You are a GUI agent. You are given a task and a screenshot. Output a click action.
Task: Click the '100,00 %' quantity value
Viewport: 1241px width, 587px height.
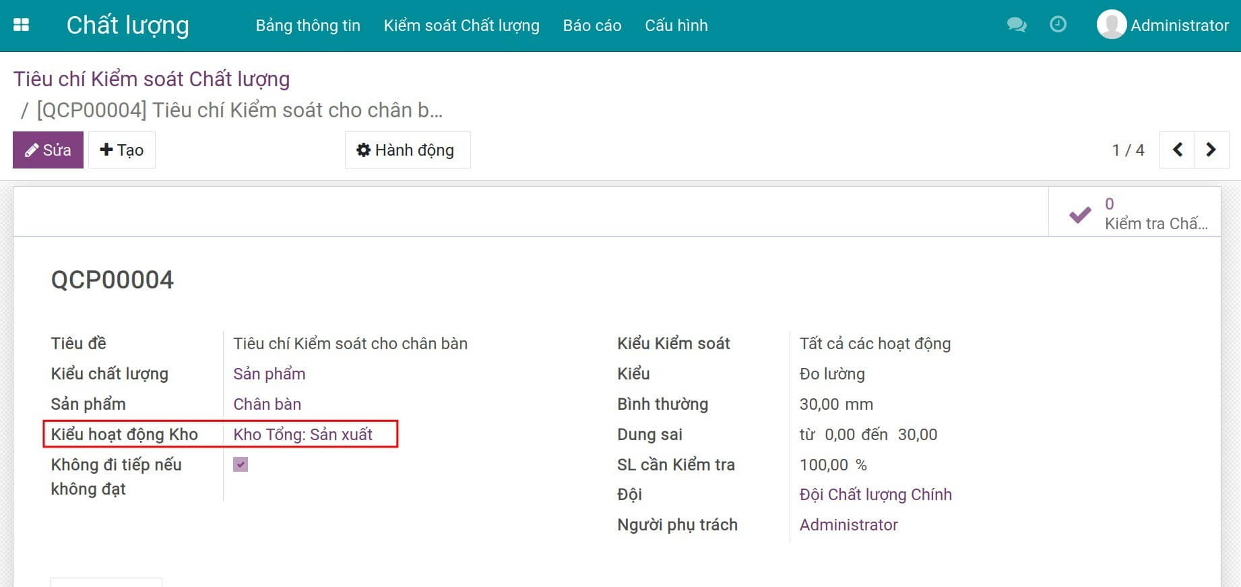pos(833,465)
